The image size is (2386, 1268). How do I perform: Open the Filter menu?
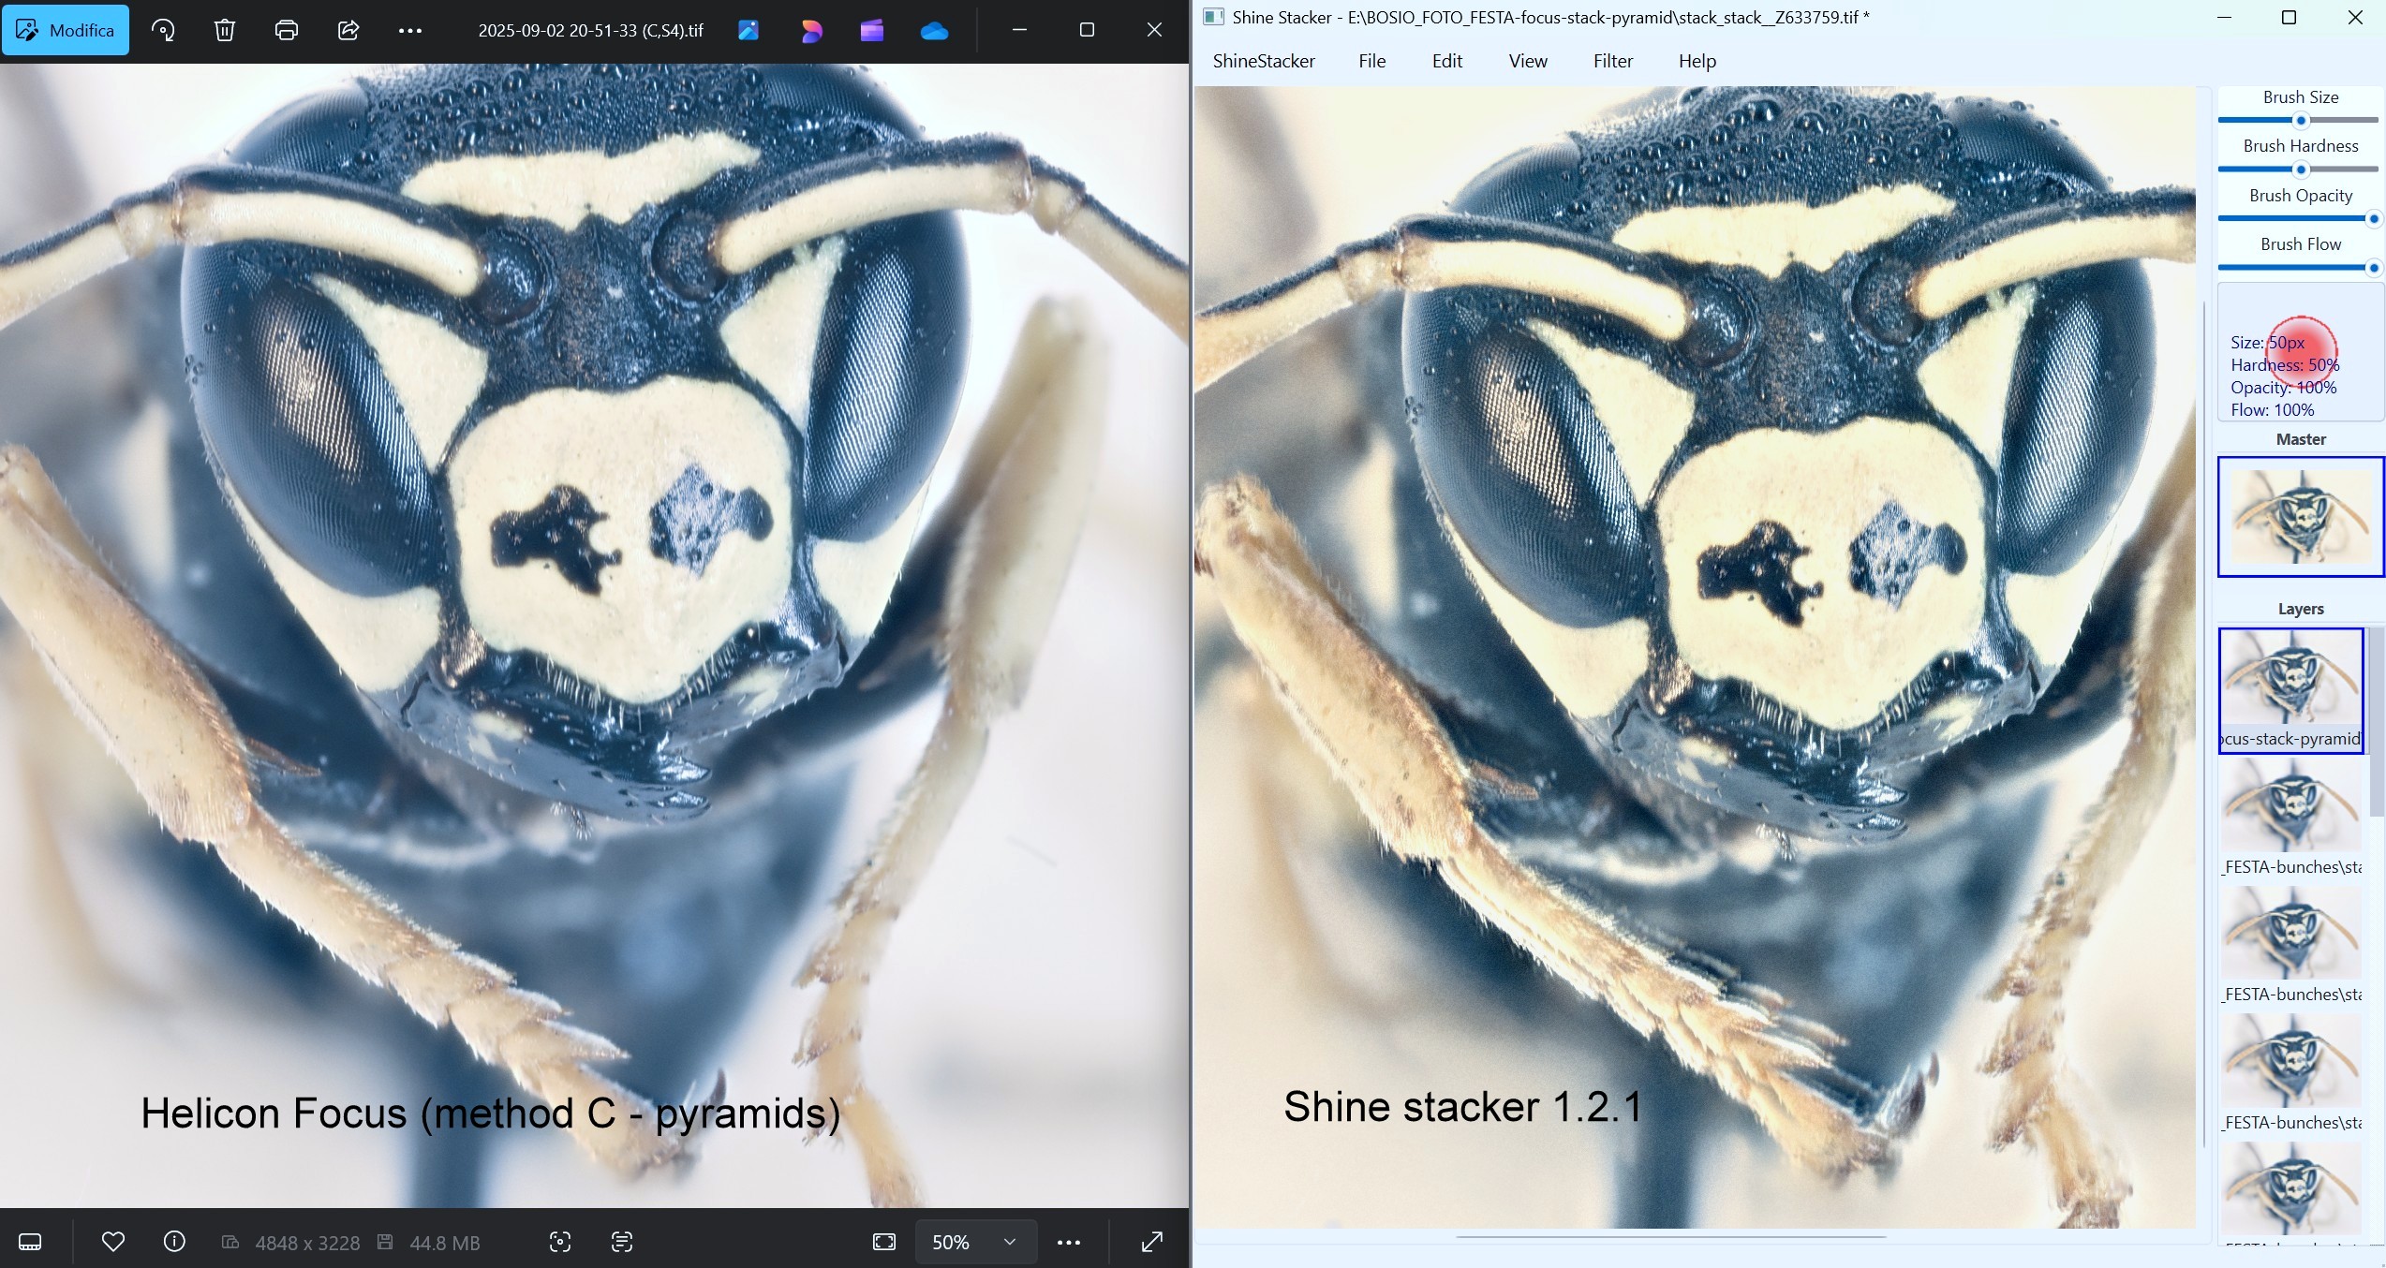(x=1612, y=61)
